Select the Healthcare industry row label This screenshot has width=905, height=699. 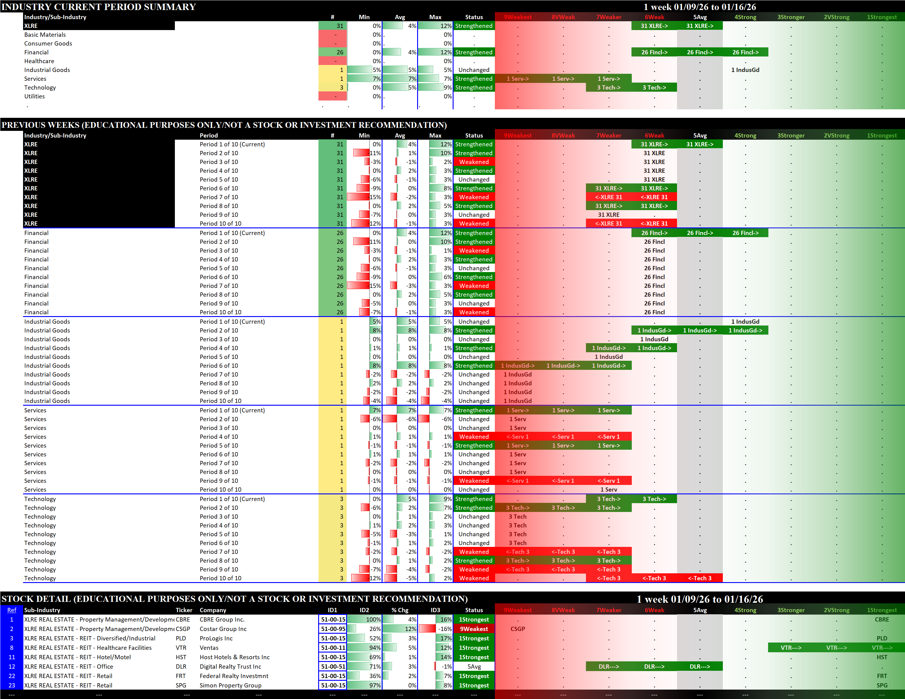tap(39, 61)
